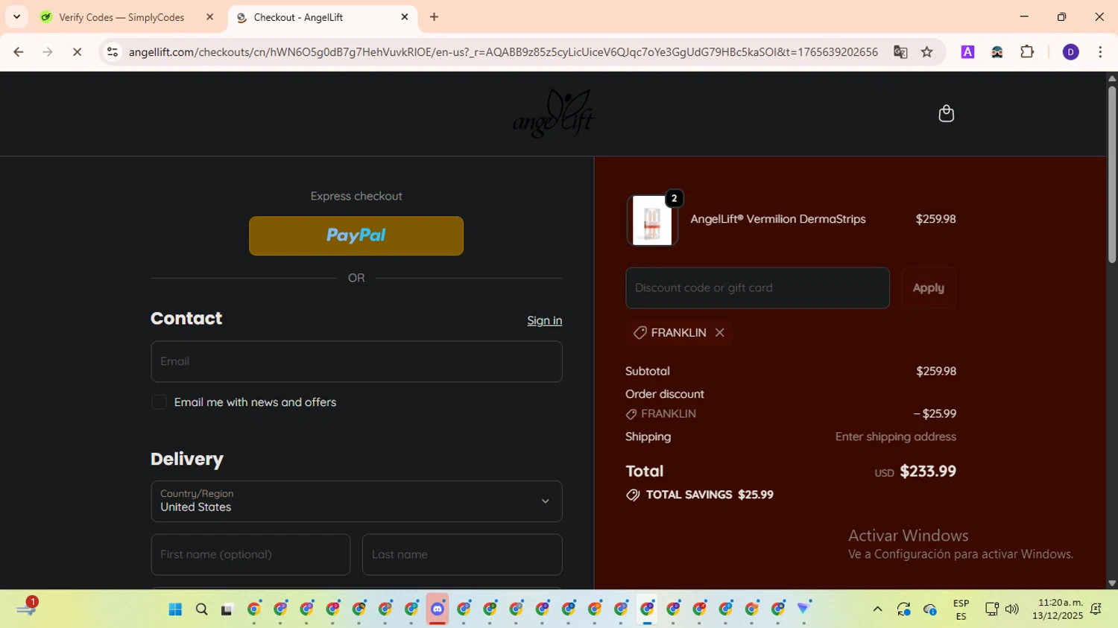The height and width of the screenshot is (628, 1118).
Task: Click the Total $233.99 amount
Action: pos(928,472)
